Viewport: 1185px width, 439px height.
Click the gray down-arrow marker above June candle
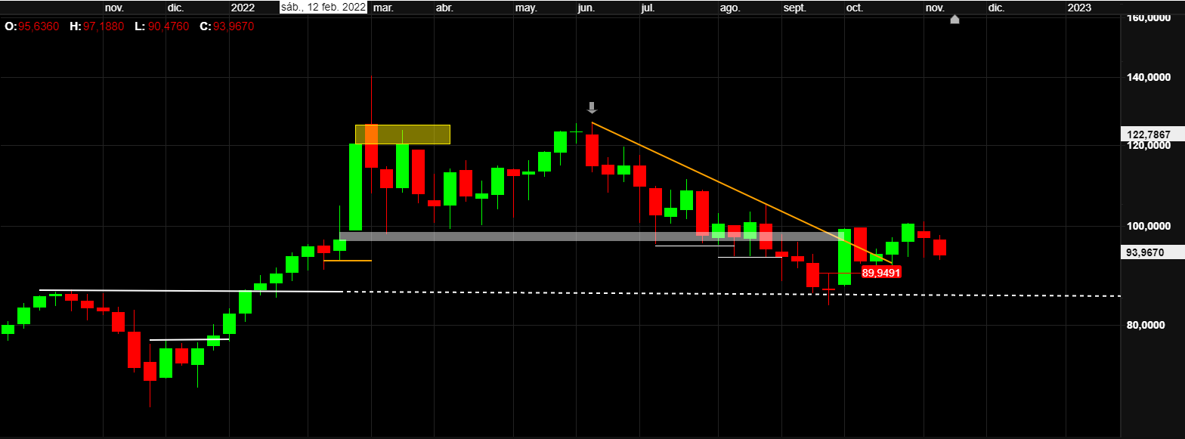pyautogui.click(x=592, y=107)
